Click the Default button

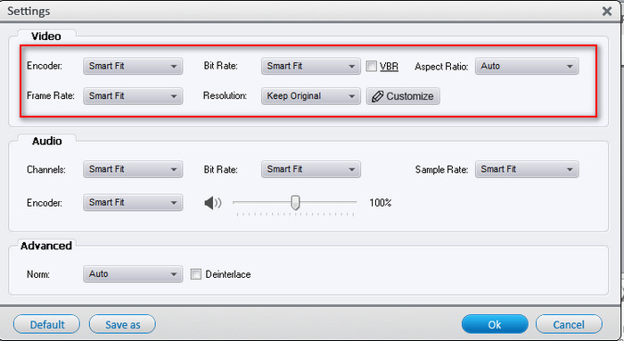[x=47, y=324]
